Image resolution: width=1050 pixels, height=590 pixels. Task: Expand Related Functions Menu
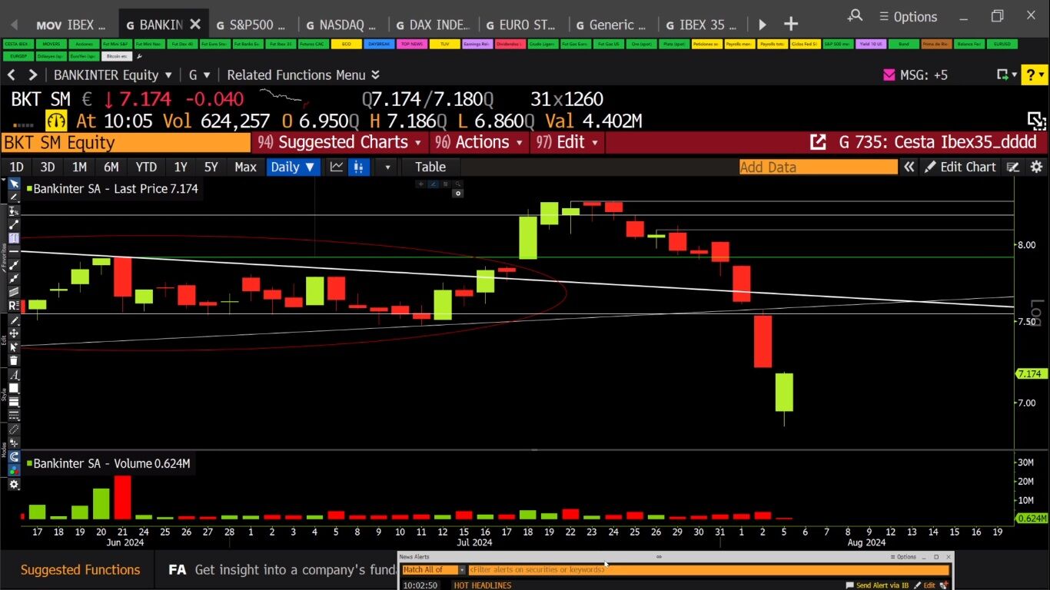[303, 75]
